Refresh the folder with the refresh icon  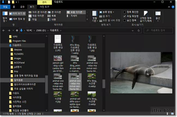coord(139,31)
